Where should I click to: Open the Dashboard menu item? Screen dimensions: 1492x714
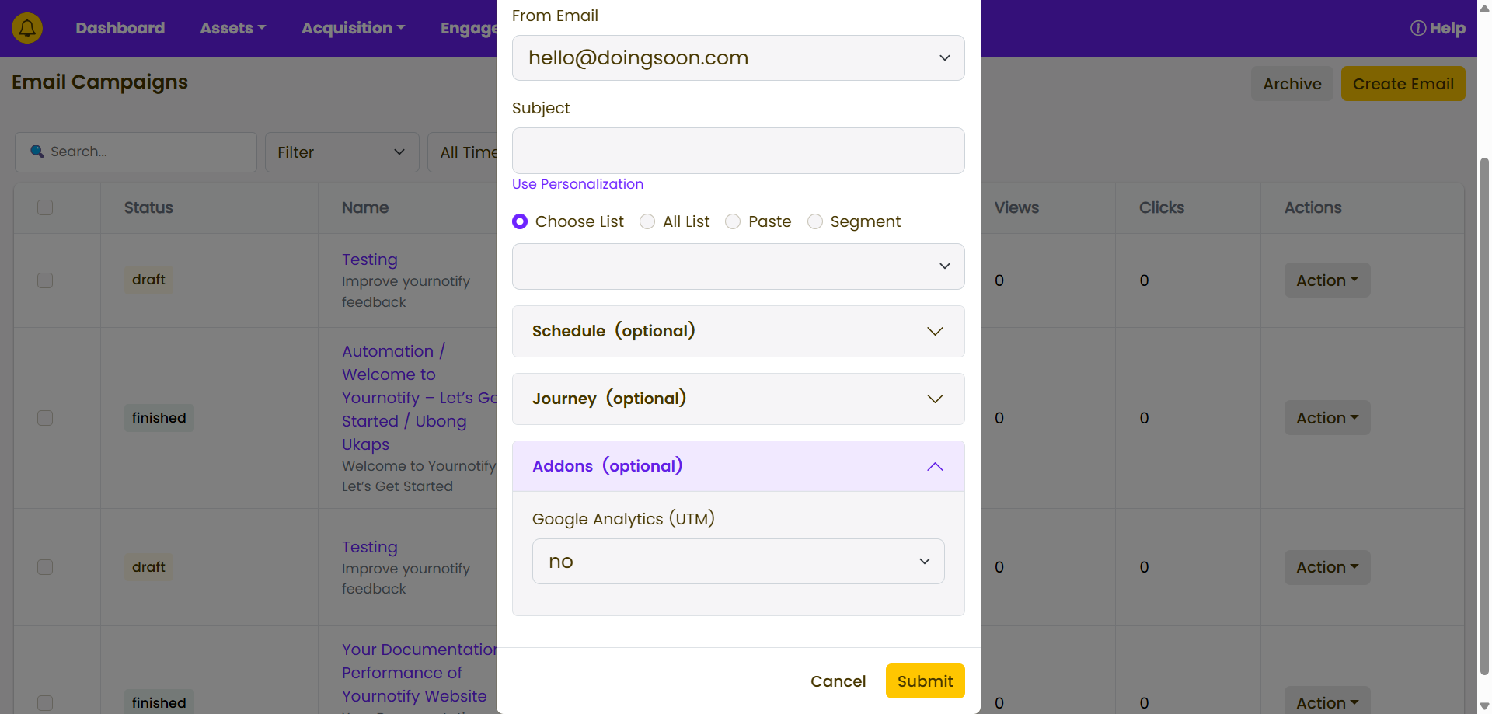pos(120,28)
